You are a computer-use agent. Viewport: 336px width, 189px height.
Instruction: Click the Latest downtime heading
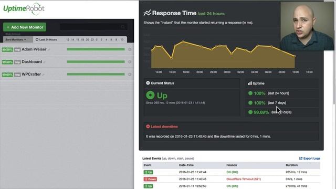point(164,127)
